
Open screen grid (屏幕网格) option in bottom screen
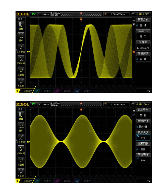(x=143, y=149)
